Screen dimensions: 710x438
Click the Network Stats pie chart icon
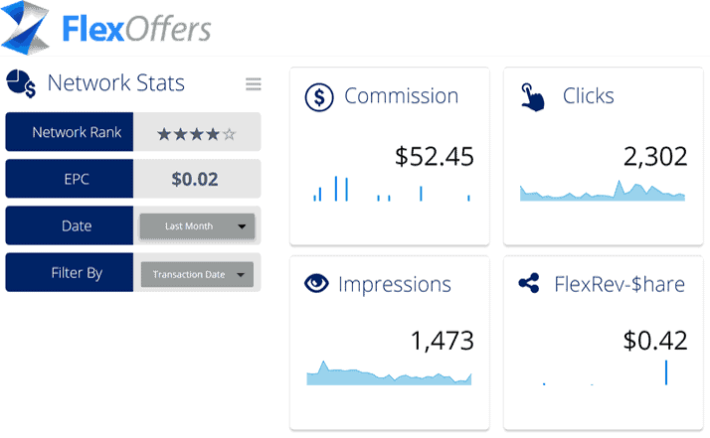pyautogui.click(x=21, y=83)
